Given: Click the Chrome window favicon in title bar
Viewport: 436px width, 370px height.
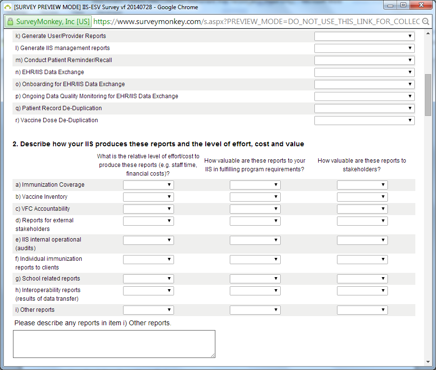Looking at the screenshot, I should 7,7.
